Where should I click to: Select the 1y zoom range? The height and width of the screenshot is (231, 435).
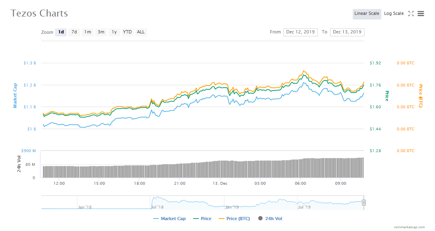pyautogui.click(x=114, y=32)
